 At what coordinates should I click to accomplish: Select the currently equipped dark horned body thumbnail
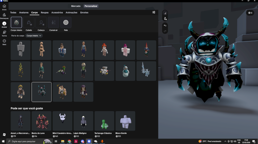pos(42,92)
